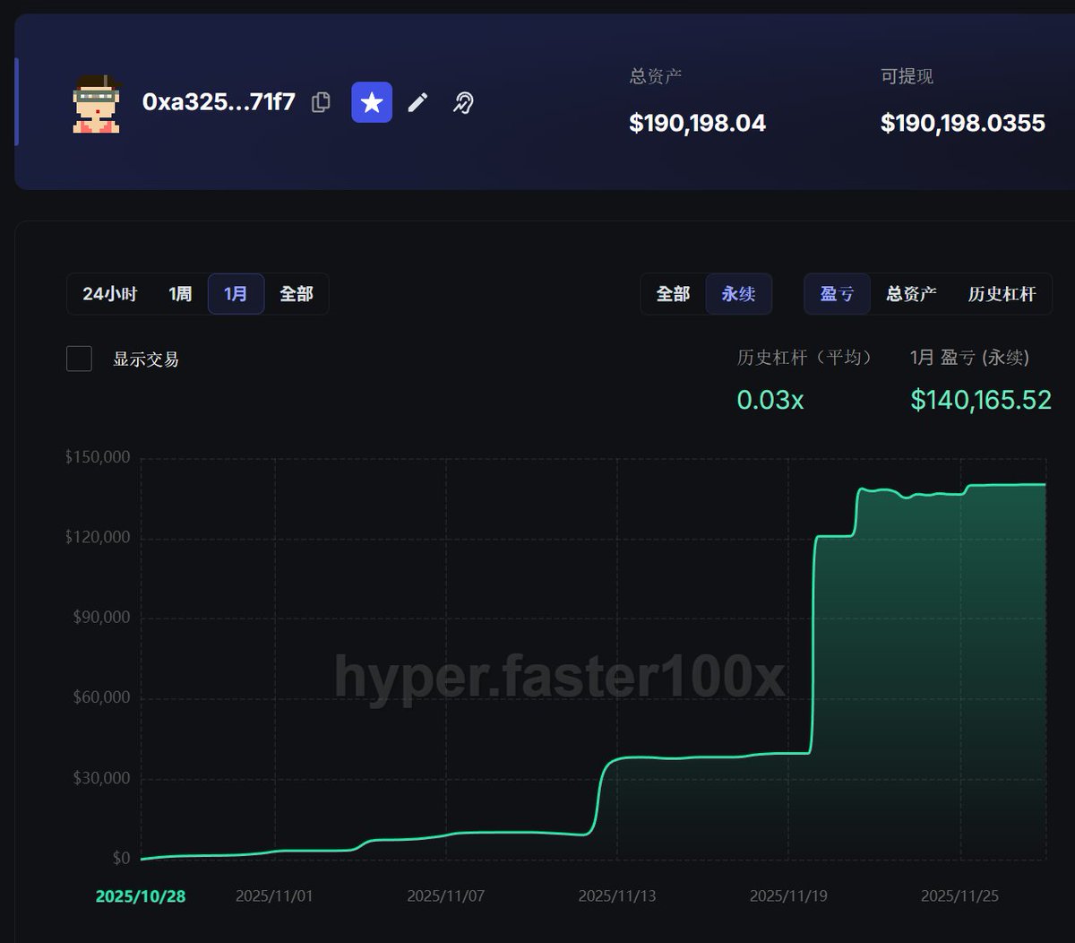Viewport: 1075px width, 943px height.
Task: Click the green 2025/10/28 date label
Action: click(x=141, y=895)
